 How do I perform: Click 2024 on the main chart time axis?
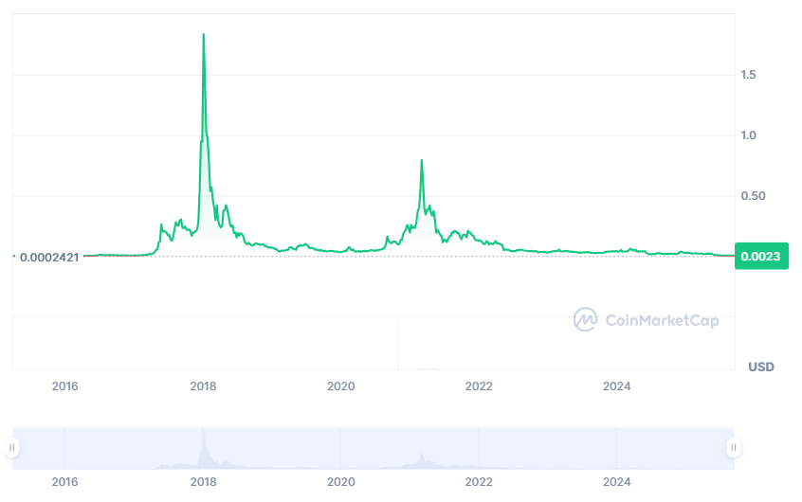coord(617,386)
